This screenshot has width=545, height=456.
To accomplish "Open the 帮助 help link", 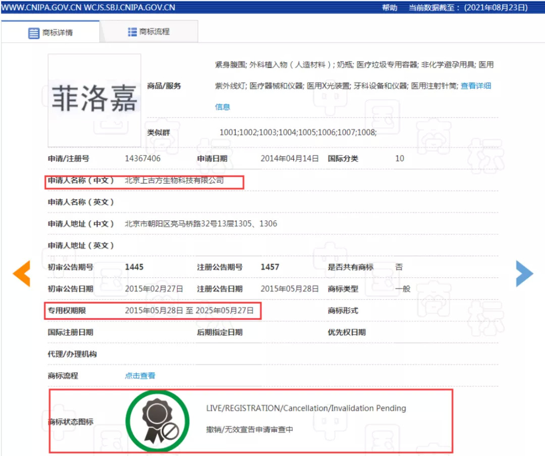I will (x=390, y=8).
